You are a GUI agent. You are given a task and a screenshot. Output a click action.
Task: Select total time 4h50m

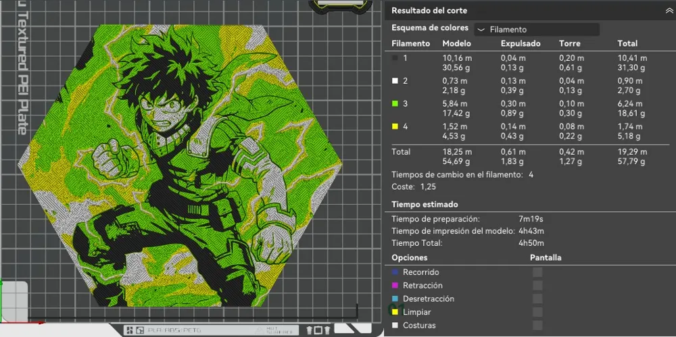[531, 243]
